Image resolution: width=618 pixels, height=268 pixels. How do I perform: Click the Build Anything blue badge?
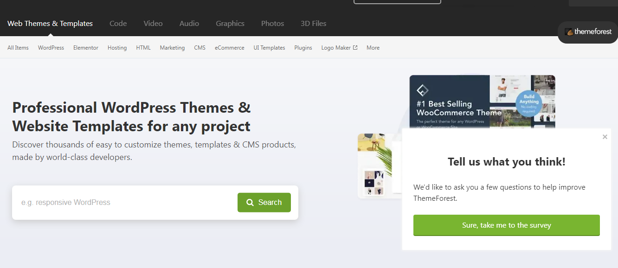[x=529, y=102]
